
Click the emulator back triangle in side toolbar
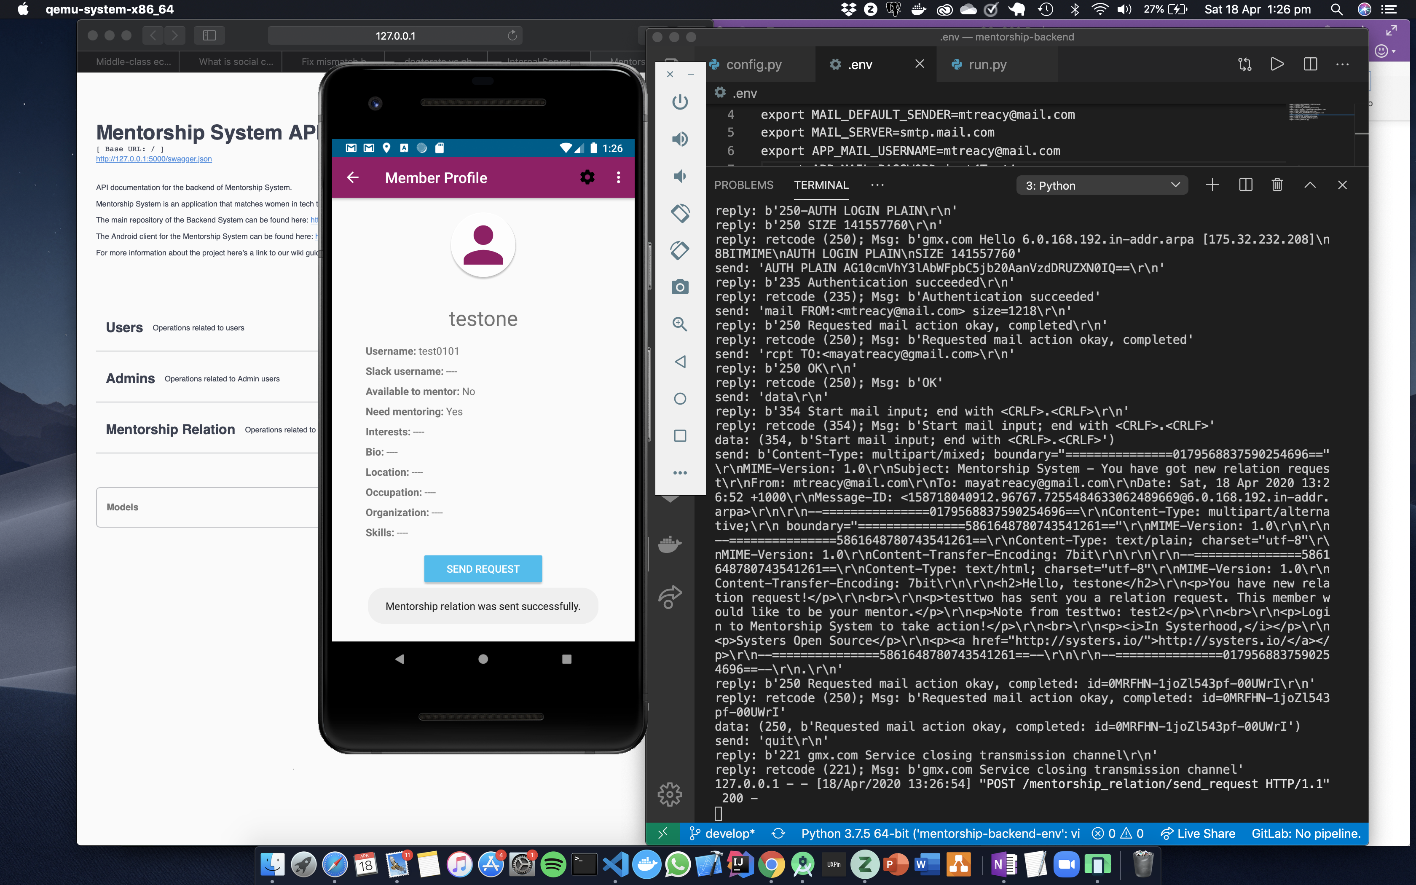(x=680, y=362)
